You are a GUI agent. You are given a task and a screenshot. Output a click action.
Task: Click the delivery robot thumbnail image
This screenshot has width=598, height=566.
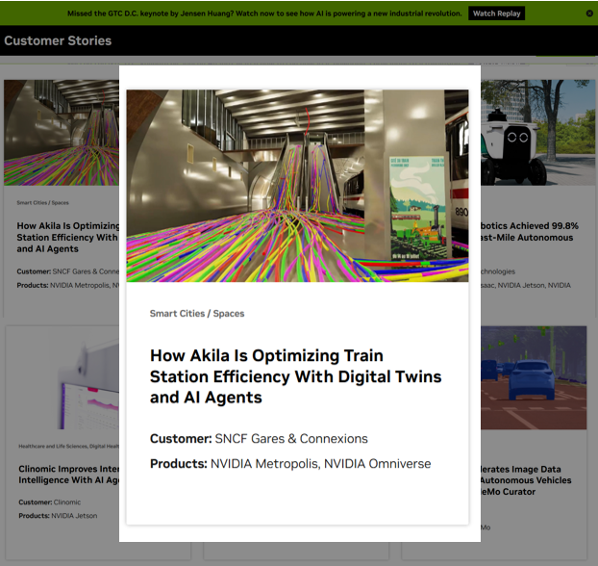point(534,133)
